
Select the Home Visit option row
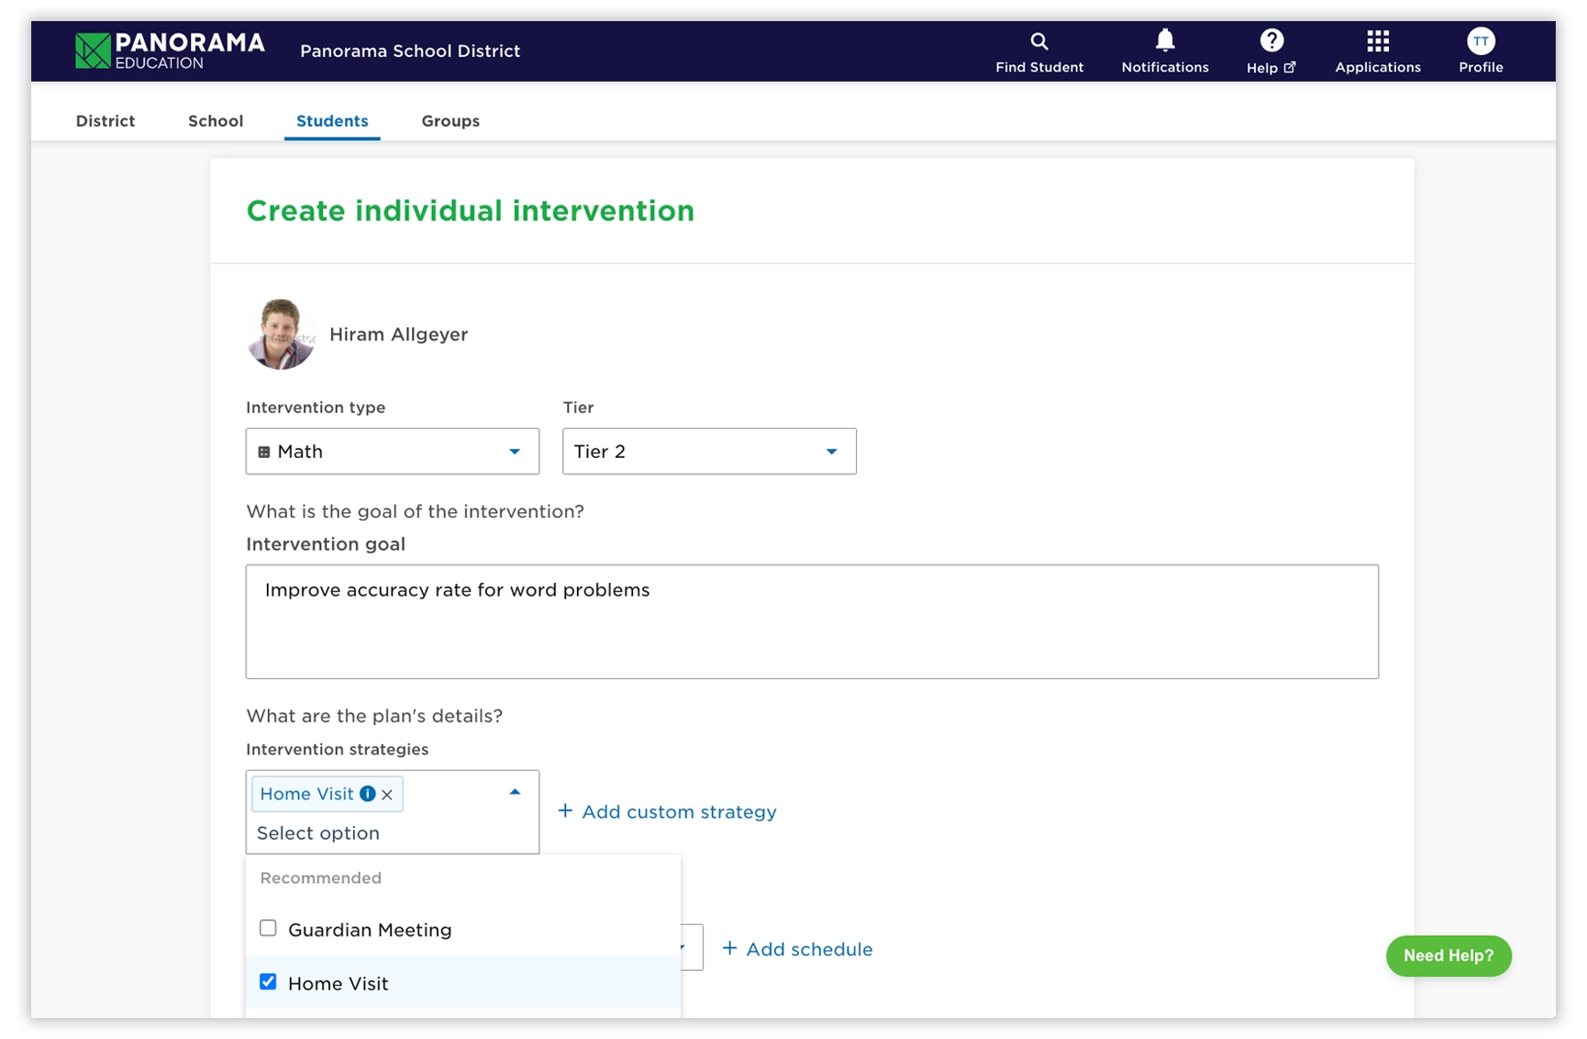463,983
